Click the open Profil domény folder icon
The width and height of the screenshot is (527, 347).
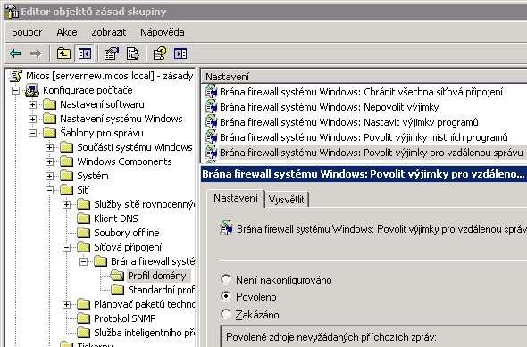tap(117, 276)
